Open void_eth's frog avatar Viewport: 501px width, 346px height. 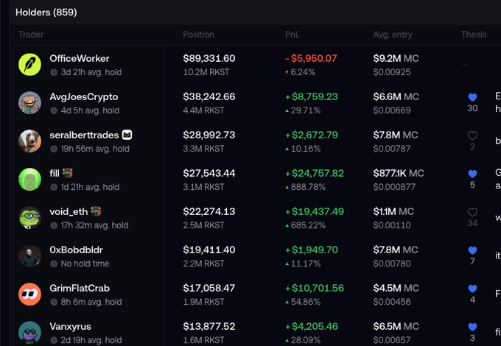[x=29, y=218]
